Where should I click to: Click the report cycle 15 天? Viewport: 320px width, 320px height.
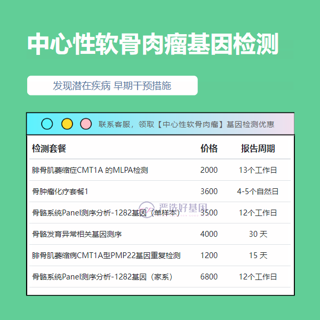pyautogui.click(x=258, y=255)
